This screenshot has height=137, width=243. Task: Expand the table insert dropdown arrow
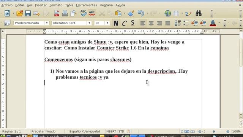click(x=182, y=14)
